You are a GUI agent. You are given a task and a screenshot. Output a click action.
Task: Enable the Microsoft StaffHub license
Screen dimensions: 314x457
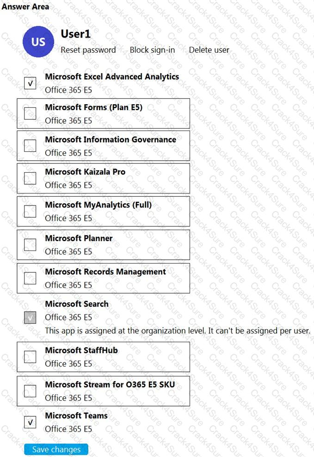coord(30,357)
